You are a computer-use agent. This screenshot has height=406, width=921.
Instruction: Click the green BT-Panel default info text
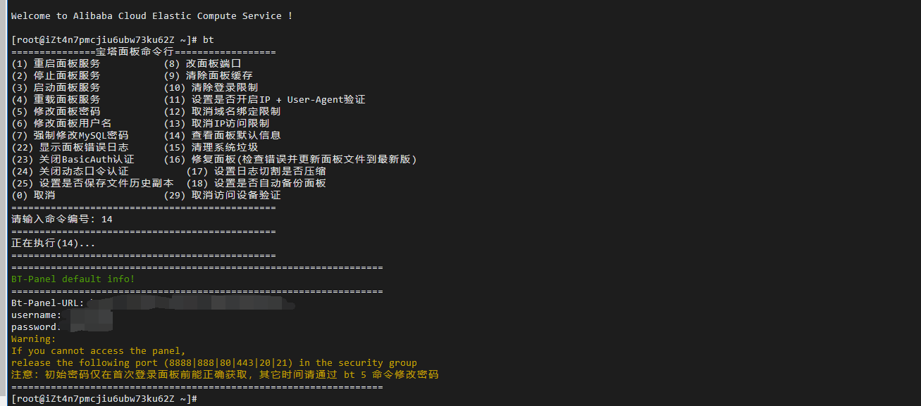pyautogui.click(x=73, y=279)
